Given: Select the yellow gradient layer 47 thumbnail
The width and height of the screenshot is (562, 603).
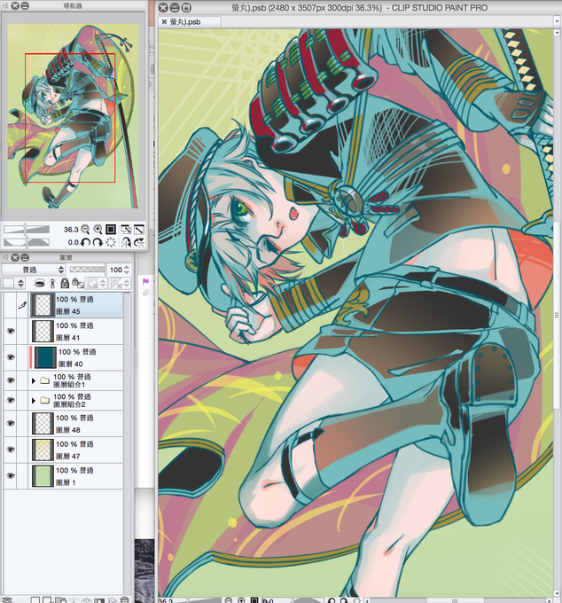Looking at the screenshot, I should coord(43,450).
